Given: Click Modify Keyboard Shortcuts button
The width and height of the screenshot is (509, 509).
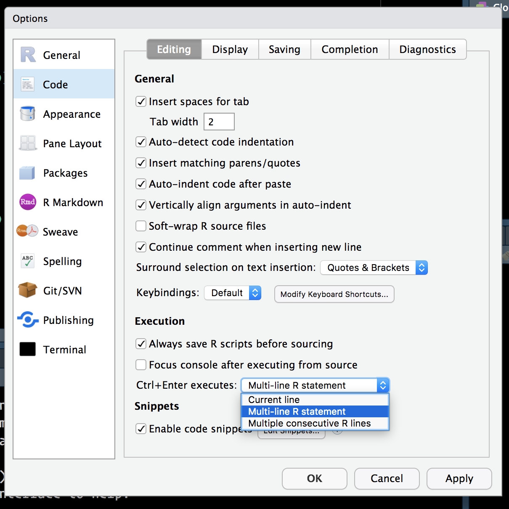Looking at the screenshot, I should [334, 294].
